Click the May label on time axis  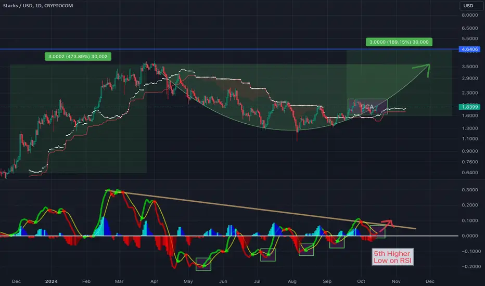coord(188,281)
